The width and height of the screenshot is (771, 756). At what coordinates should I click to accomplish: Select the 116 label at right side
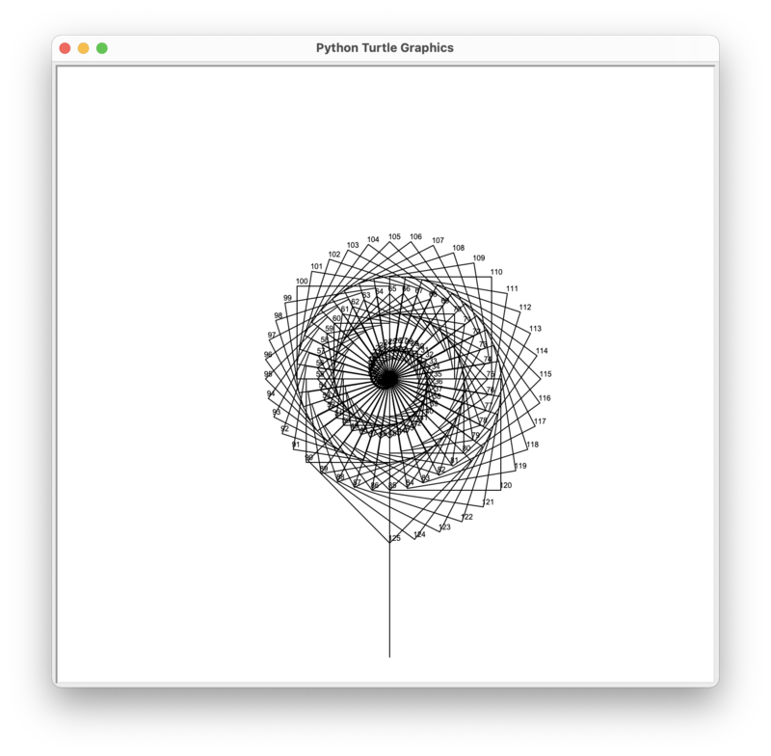pos(545,398)
